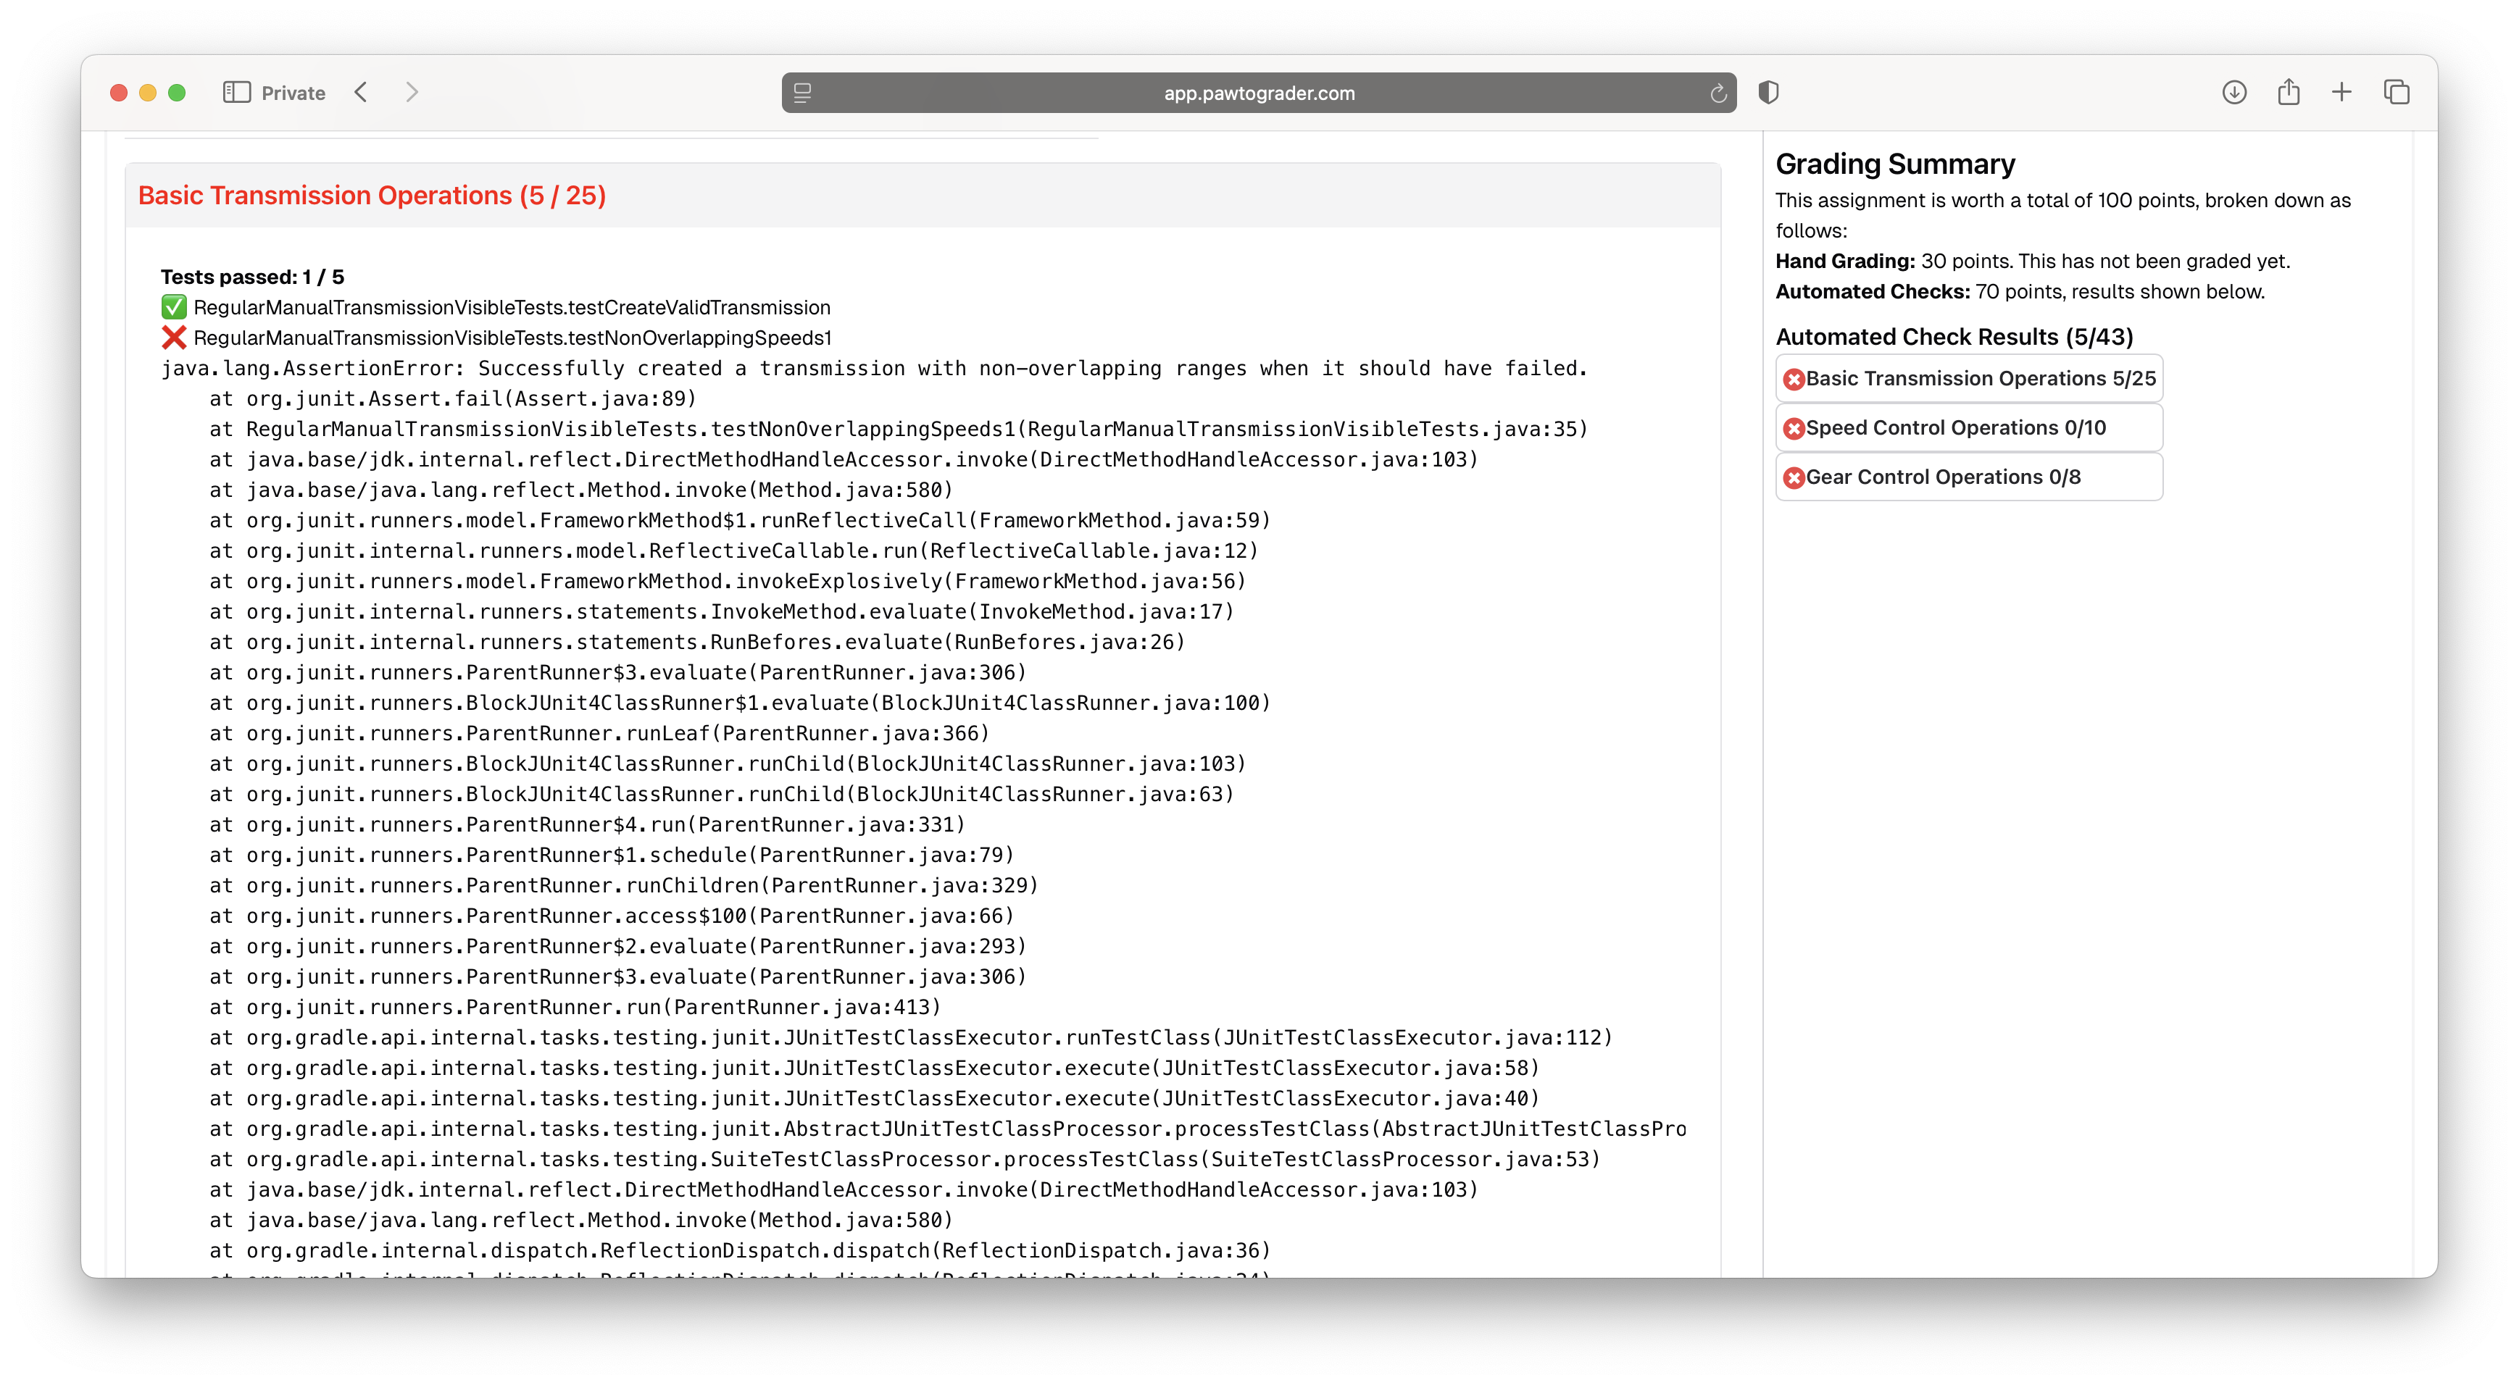The width and height of the screenshot is (2519, 1385).
Task: Reload the page
Action: pyautogui.click(x=1717, y=94)
